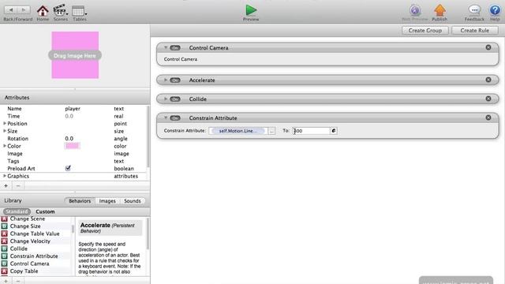Switch to the Images library tab
Image resolution: width=505 pixels, height=284 pixels.
tap(107, 201)
